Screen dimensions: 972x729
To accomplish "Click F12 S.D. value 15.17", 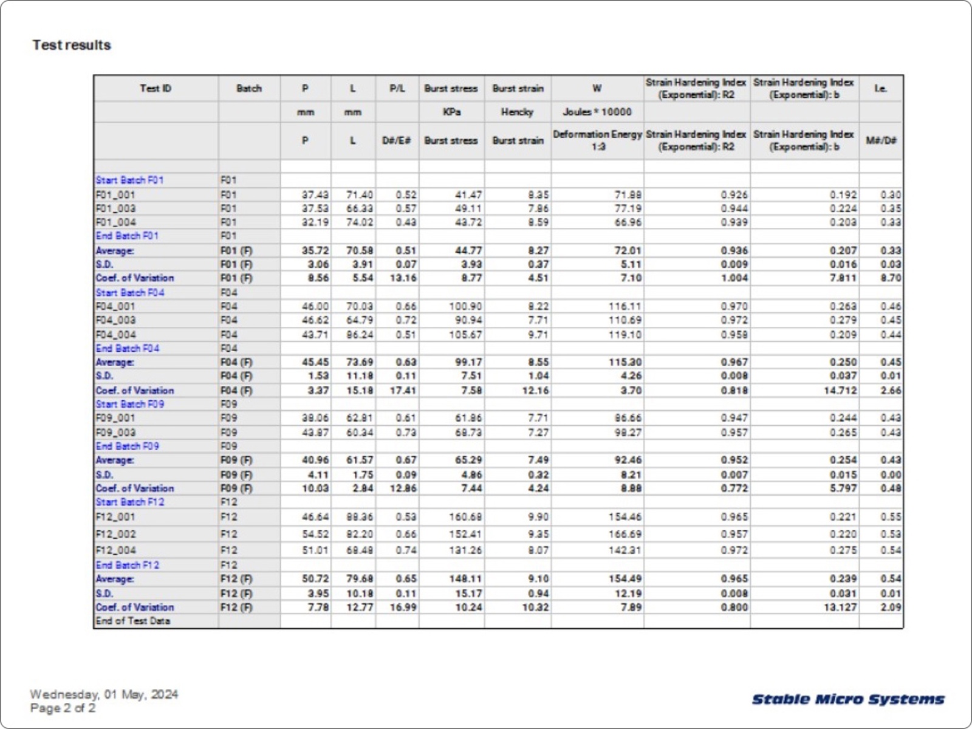I will coord(468,594).
